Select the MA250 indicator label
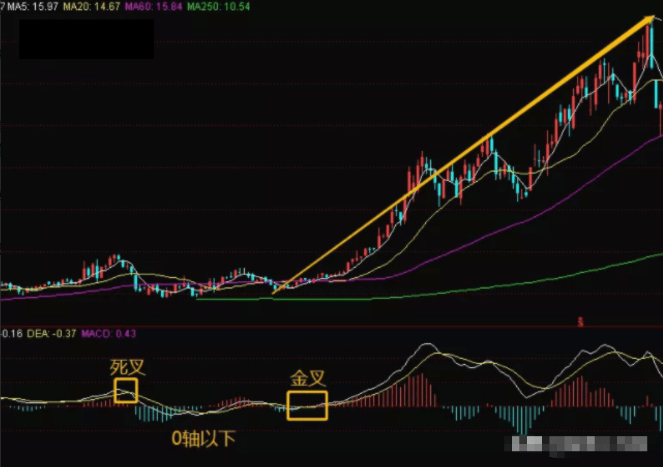The width and height of the screenshot is (663, 467). pos(219,7)
